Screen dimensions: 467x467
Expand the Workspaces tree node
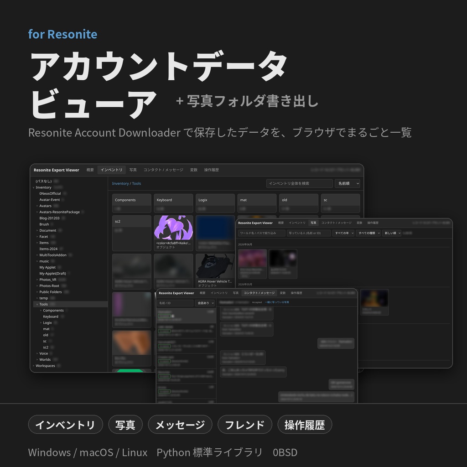tap(33, 366)
